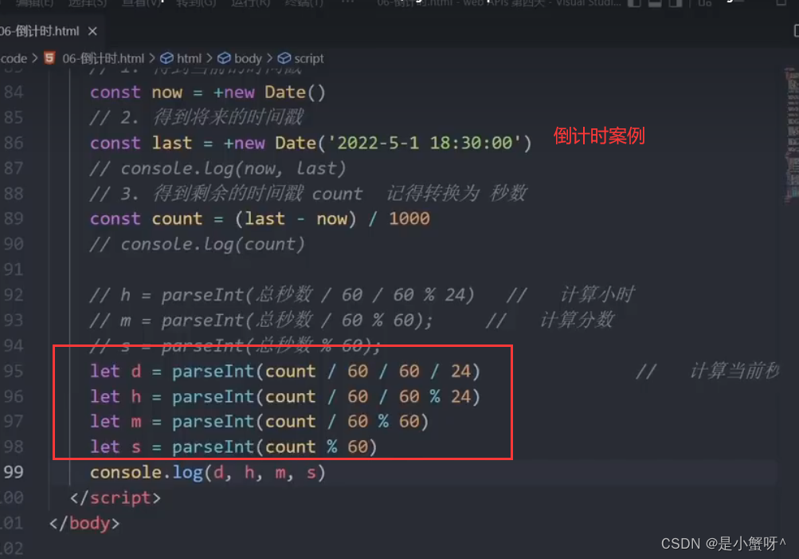Open the body element breadcrumb
Viewport: 799px width, 559px height.
click(x=249, y=59)
